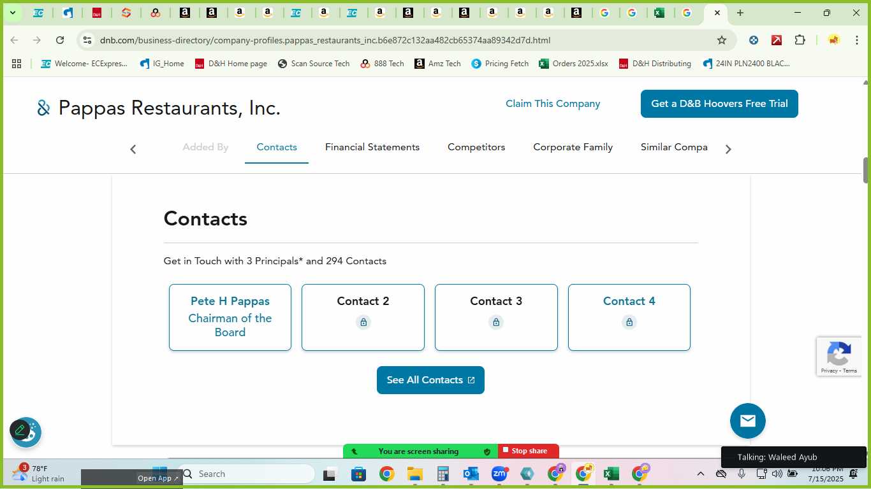This screenshot has width=871, height=489.
Task: Click the page vertical scrollbar thumb
Action: point(866,169)
